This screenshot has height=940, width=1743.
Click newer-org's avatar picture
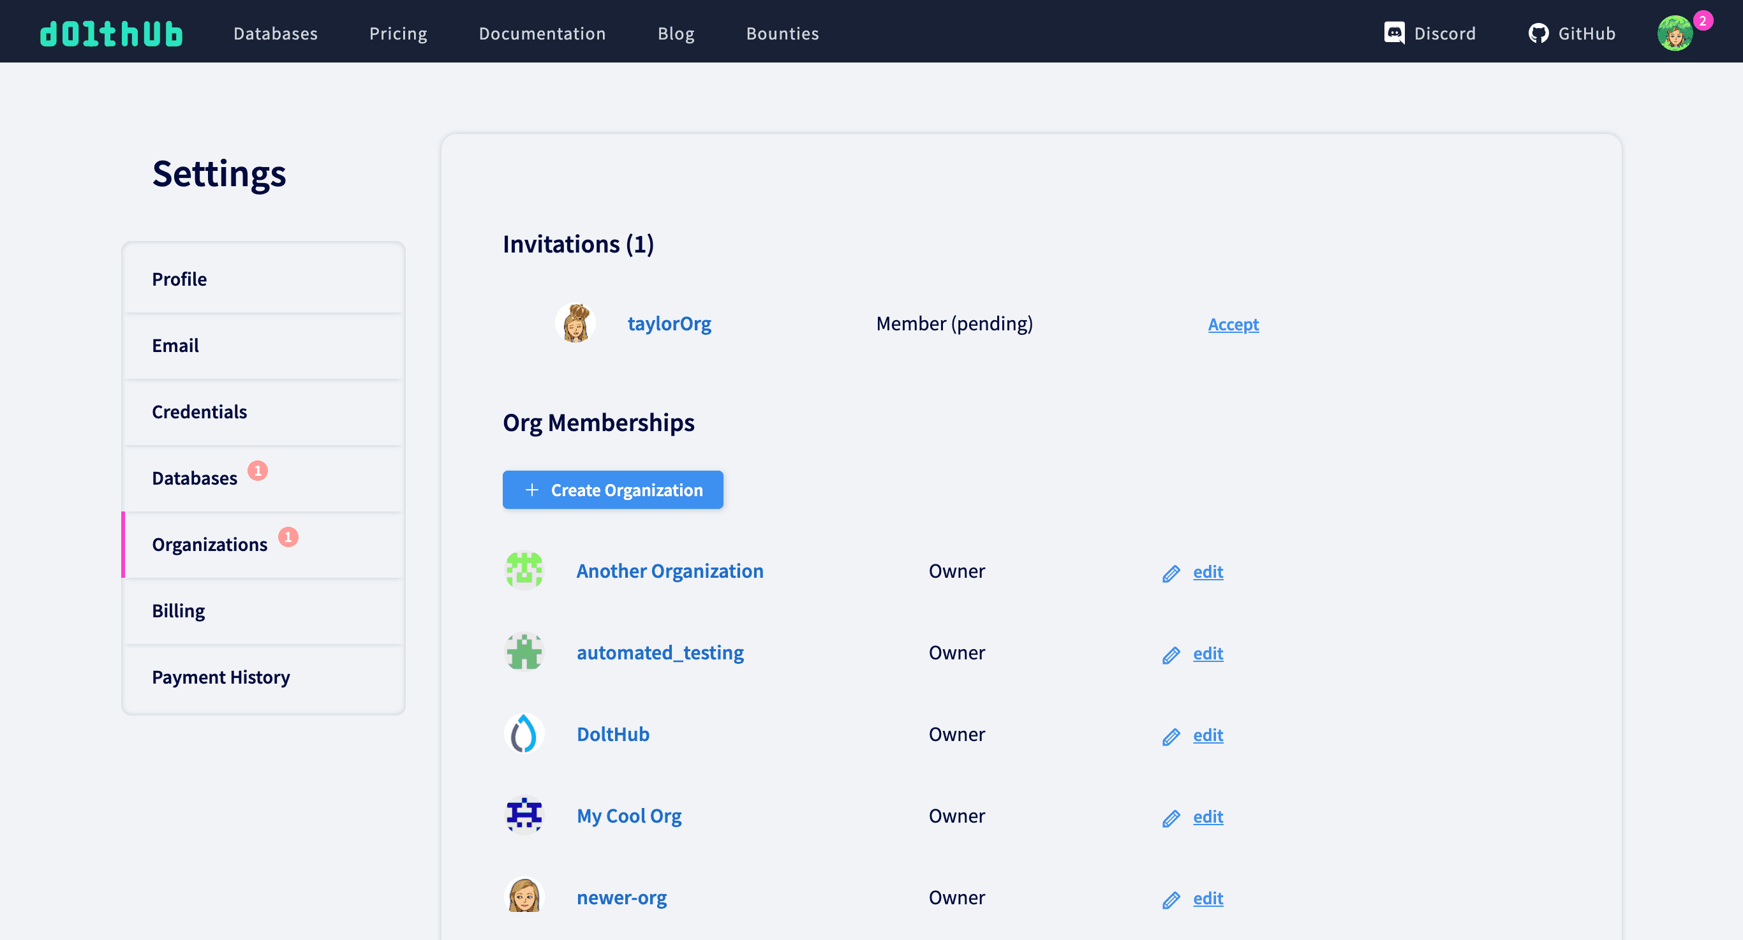tap(524, 897)
